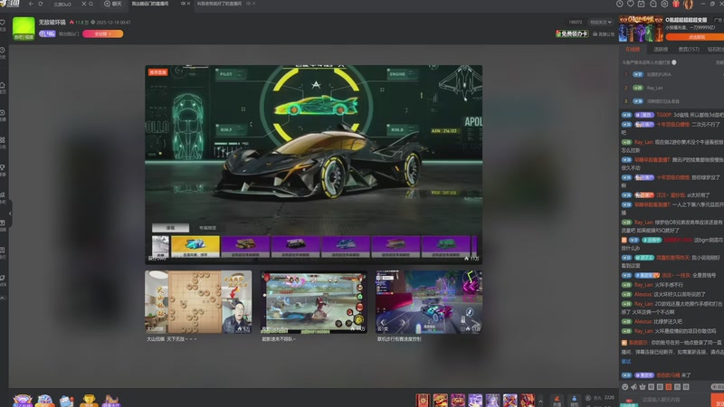Open the daily task calendar-check icon

pos(642,4)
